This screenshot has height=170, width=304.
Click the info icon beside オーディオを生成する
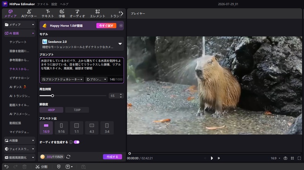coord(71,142)
